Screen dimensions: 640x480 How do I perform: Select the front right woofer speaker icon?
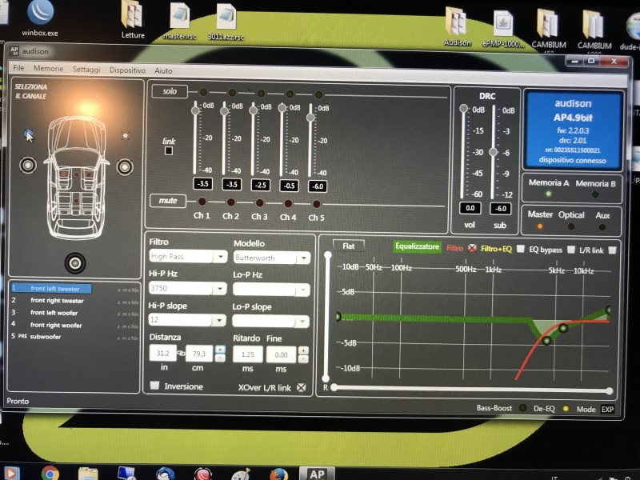coord(125,166)
